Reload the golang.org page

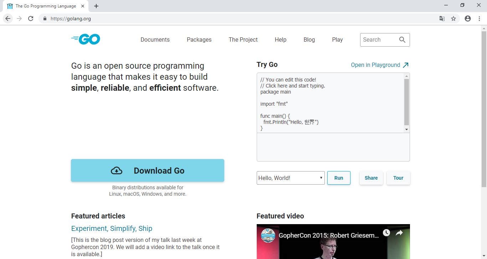(31, 18)
